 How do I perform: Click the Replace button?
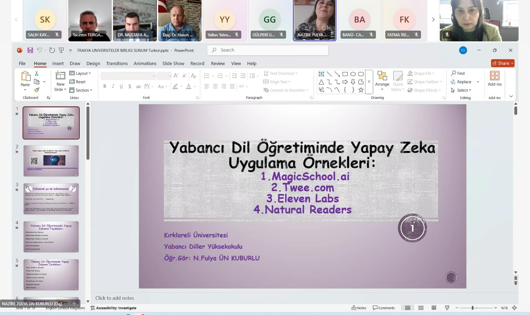tap(461, 82)
